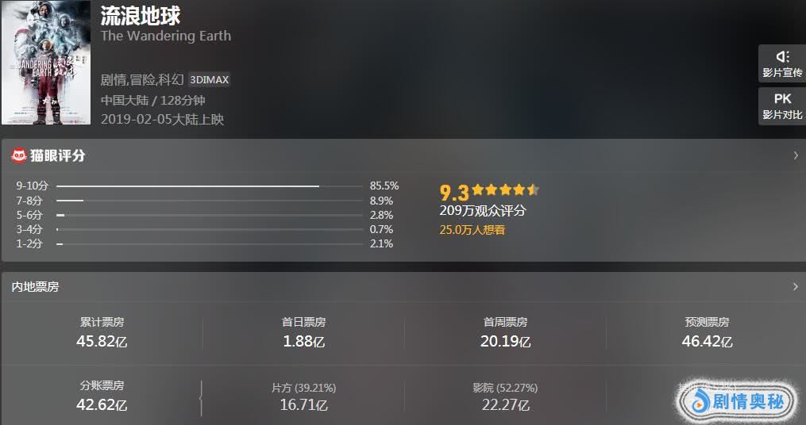Click the 累计票房 45.82亿 figure
Viewport: 806px width, 425px height.
102,342
